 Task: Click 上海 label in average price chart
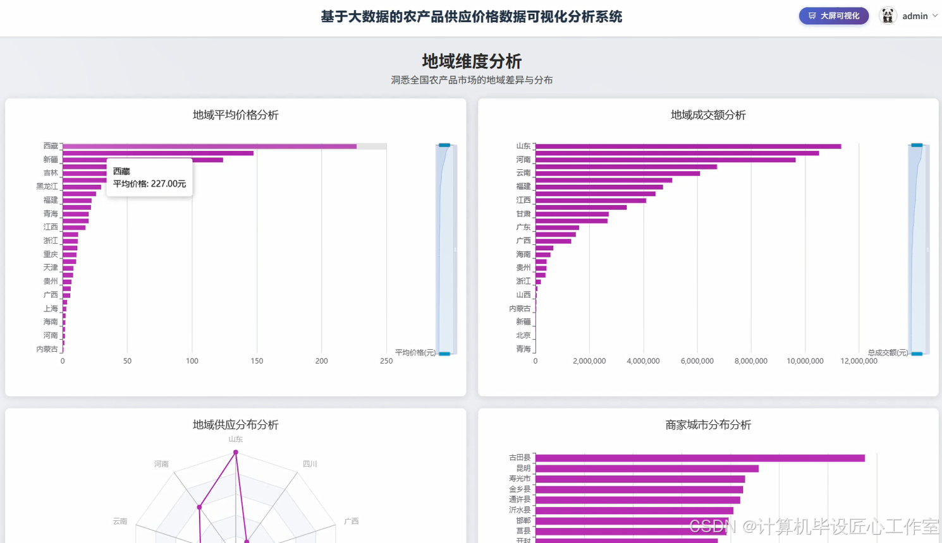point(51,309)
